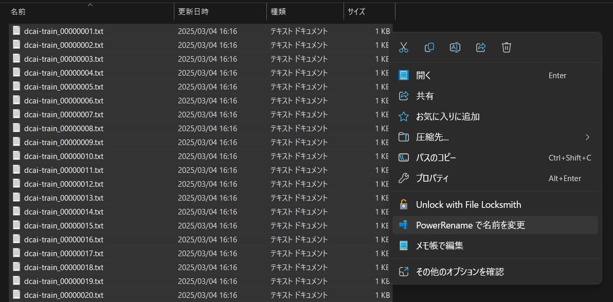Click the star icon beside お気に入りに追加
613x302 pixels.
[404, 117]
